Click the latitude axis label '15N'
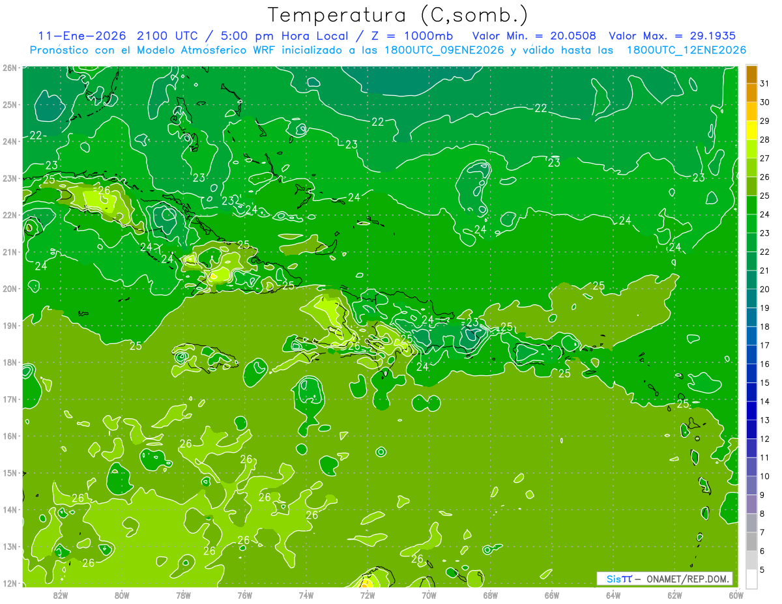 click(10, 473)
